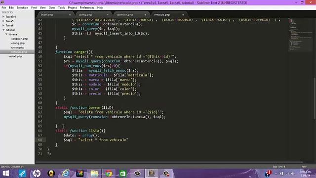Open the rocket app in taskbar
This screenshot has width=316, height=178.
point(22,174)
